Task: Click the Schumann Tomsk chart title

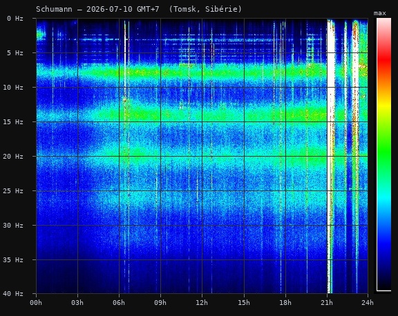Action: pyautogui.click(x=139, y=9)
